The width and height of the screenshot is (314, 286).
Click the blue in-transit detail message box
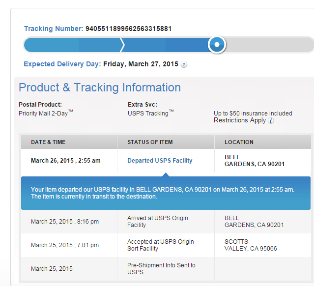(166, 193)
